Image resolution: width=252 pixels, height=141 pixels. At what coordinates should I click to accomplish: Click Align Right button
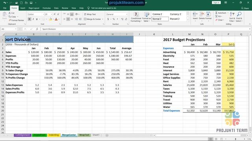[72, 19]
